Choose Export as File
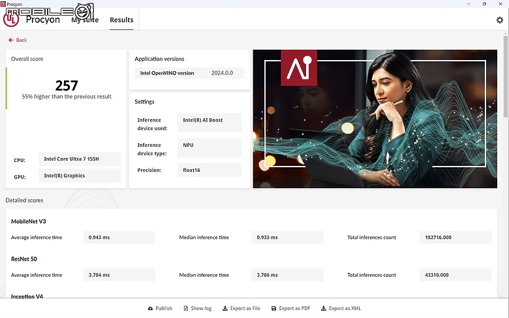509x318 pixels. pyautogui.click(x=241, y=308)
